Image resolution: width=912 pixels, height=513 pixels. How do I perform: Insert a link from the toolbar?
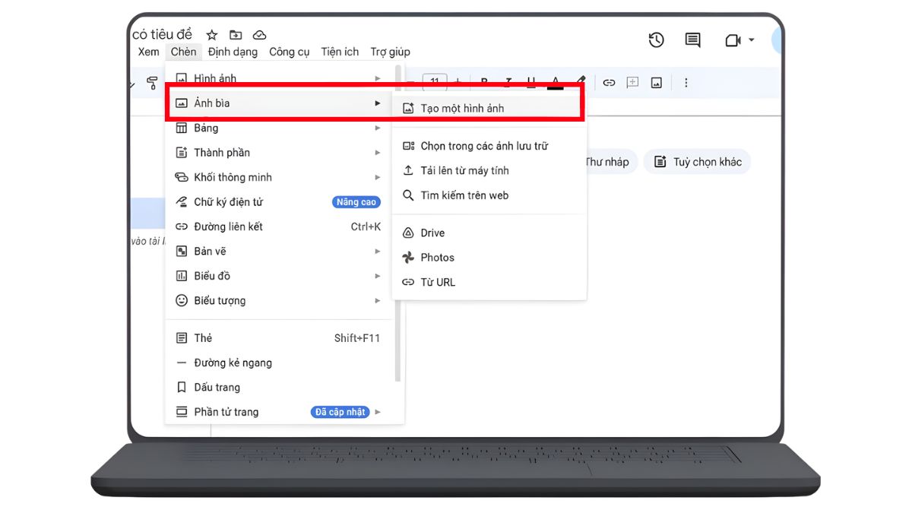pyautogui.click(x=609, y=82)
